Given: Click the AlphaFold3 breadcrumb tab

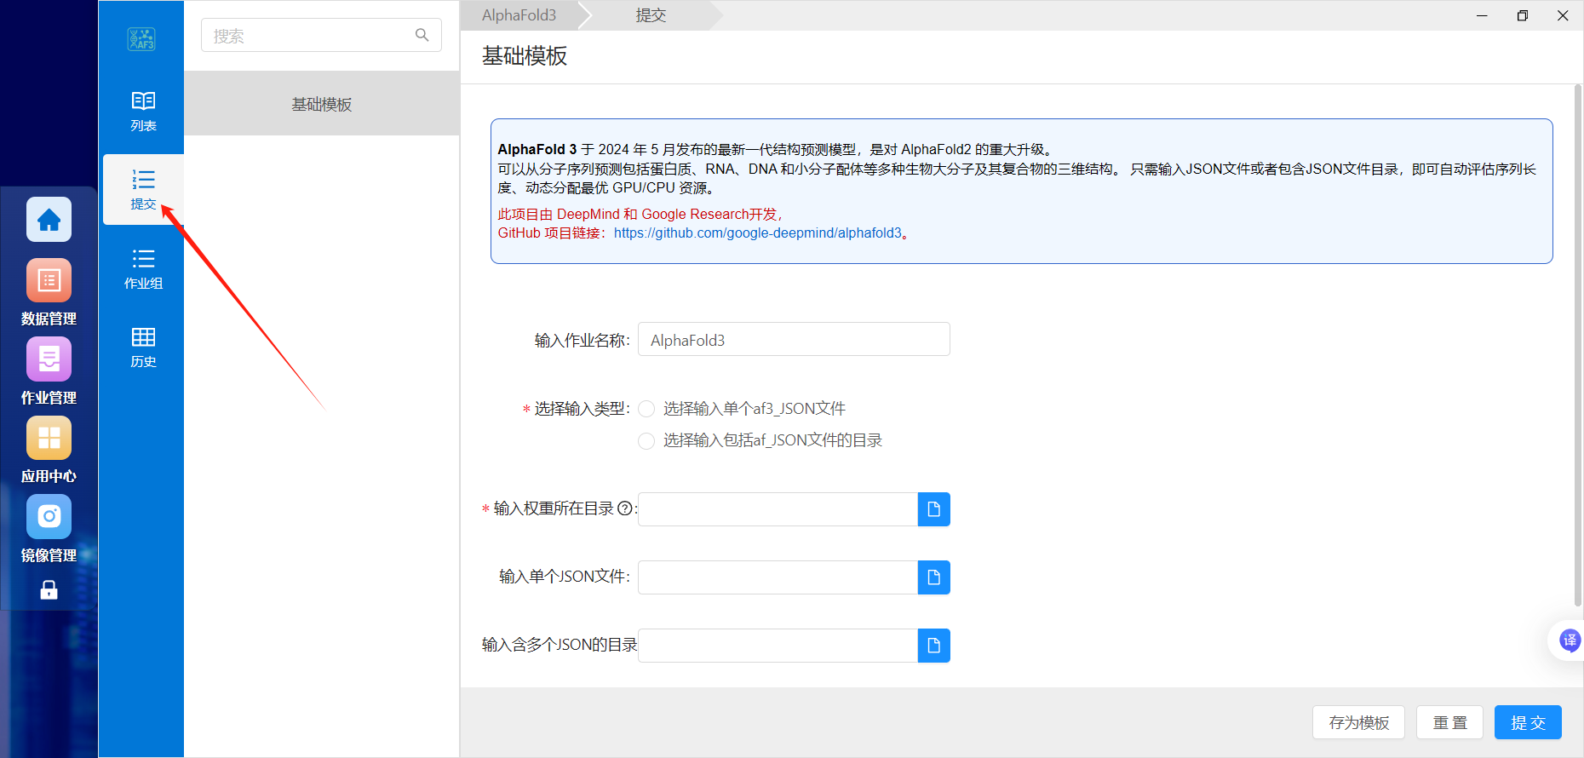Looking at the screenshot, I should pyautogui.click(x=519, y=15).
